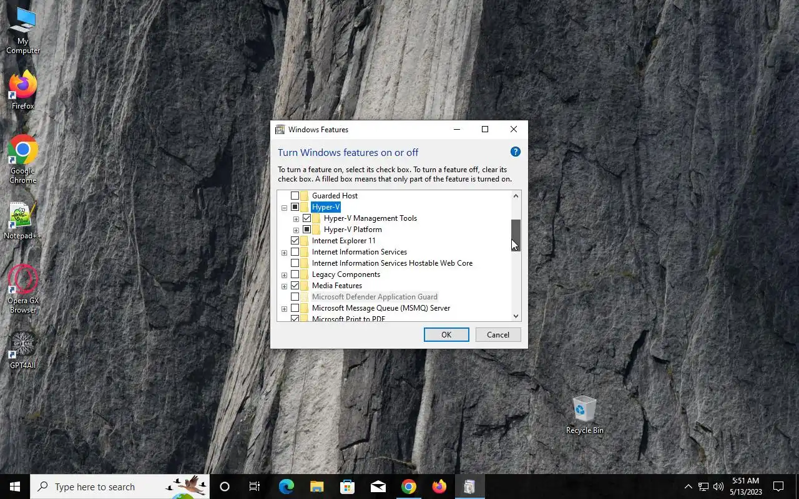Click the Windows Features title bar icon
Screen dimensions: 799x499
280,130
